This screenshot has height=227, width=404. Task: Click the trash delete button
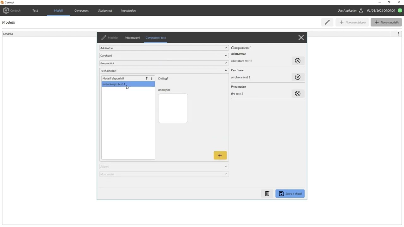267,194
